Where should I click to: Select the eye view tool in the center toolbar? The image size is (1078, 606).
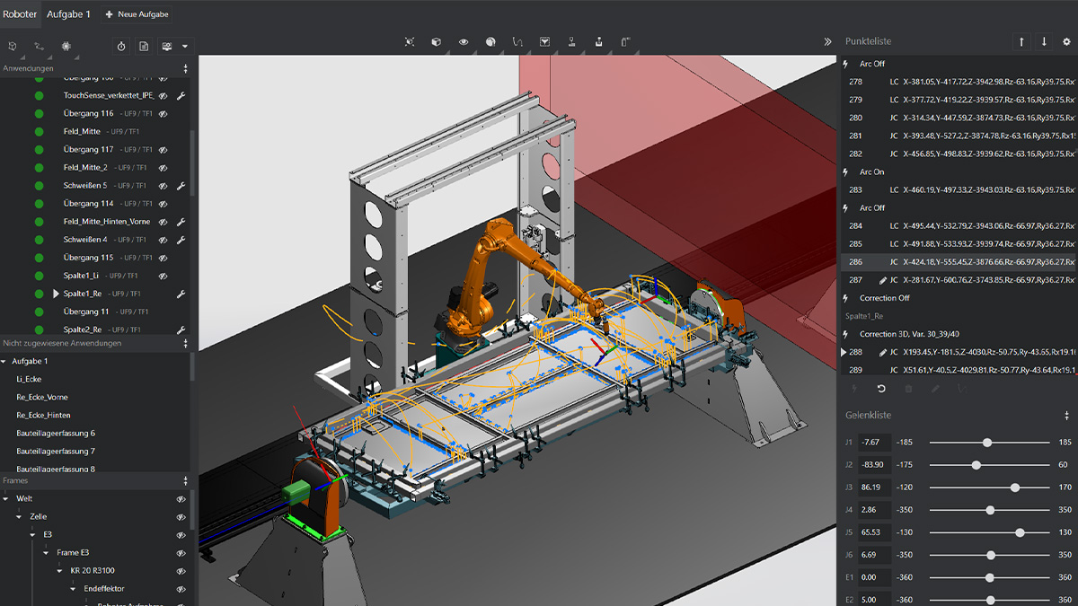coord(464,41)
